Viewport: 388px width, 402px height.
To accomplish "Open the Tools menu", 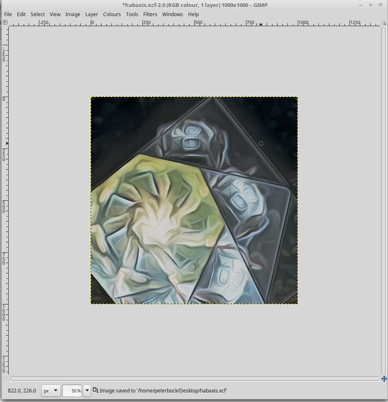I will point(132,15).
